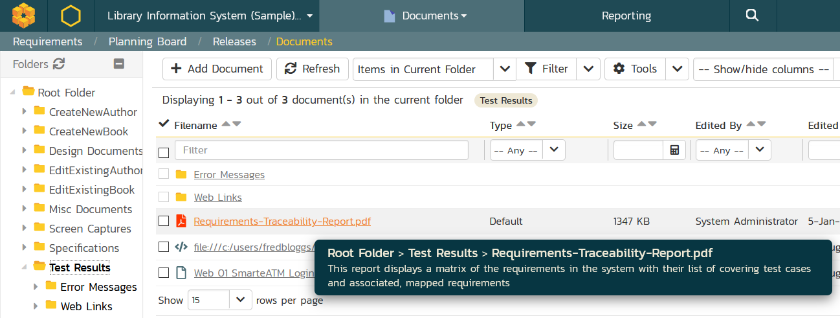This screenshot has width=840, height=318.
Task: Click the code icon beside file:// link
Action: click(x=181, y=247)
